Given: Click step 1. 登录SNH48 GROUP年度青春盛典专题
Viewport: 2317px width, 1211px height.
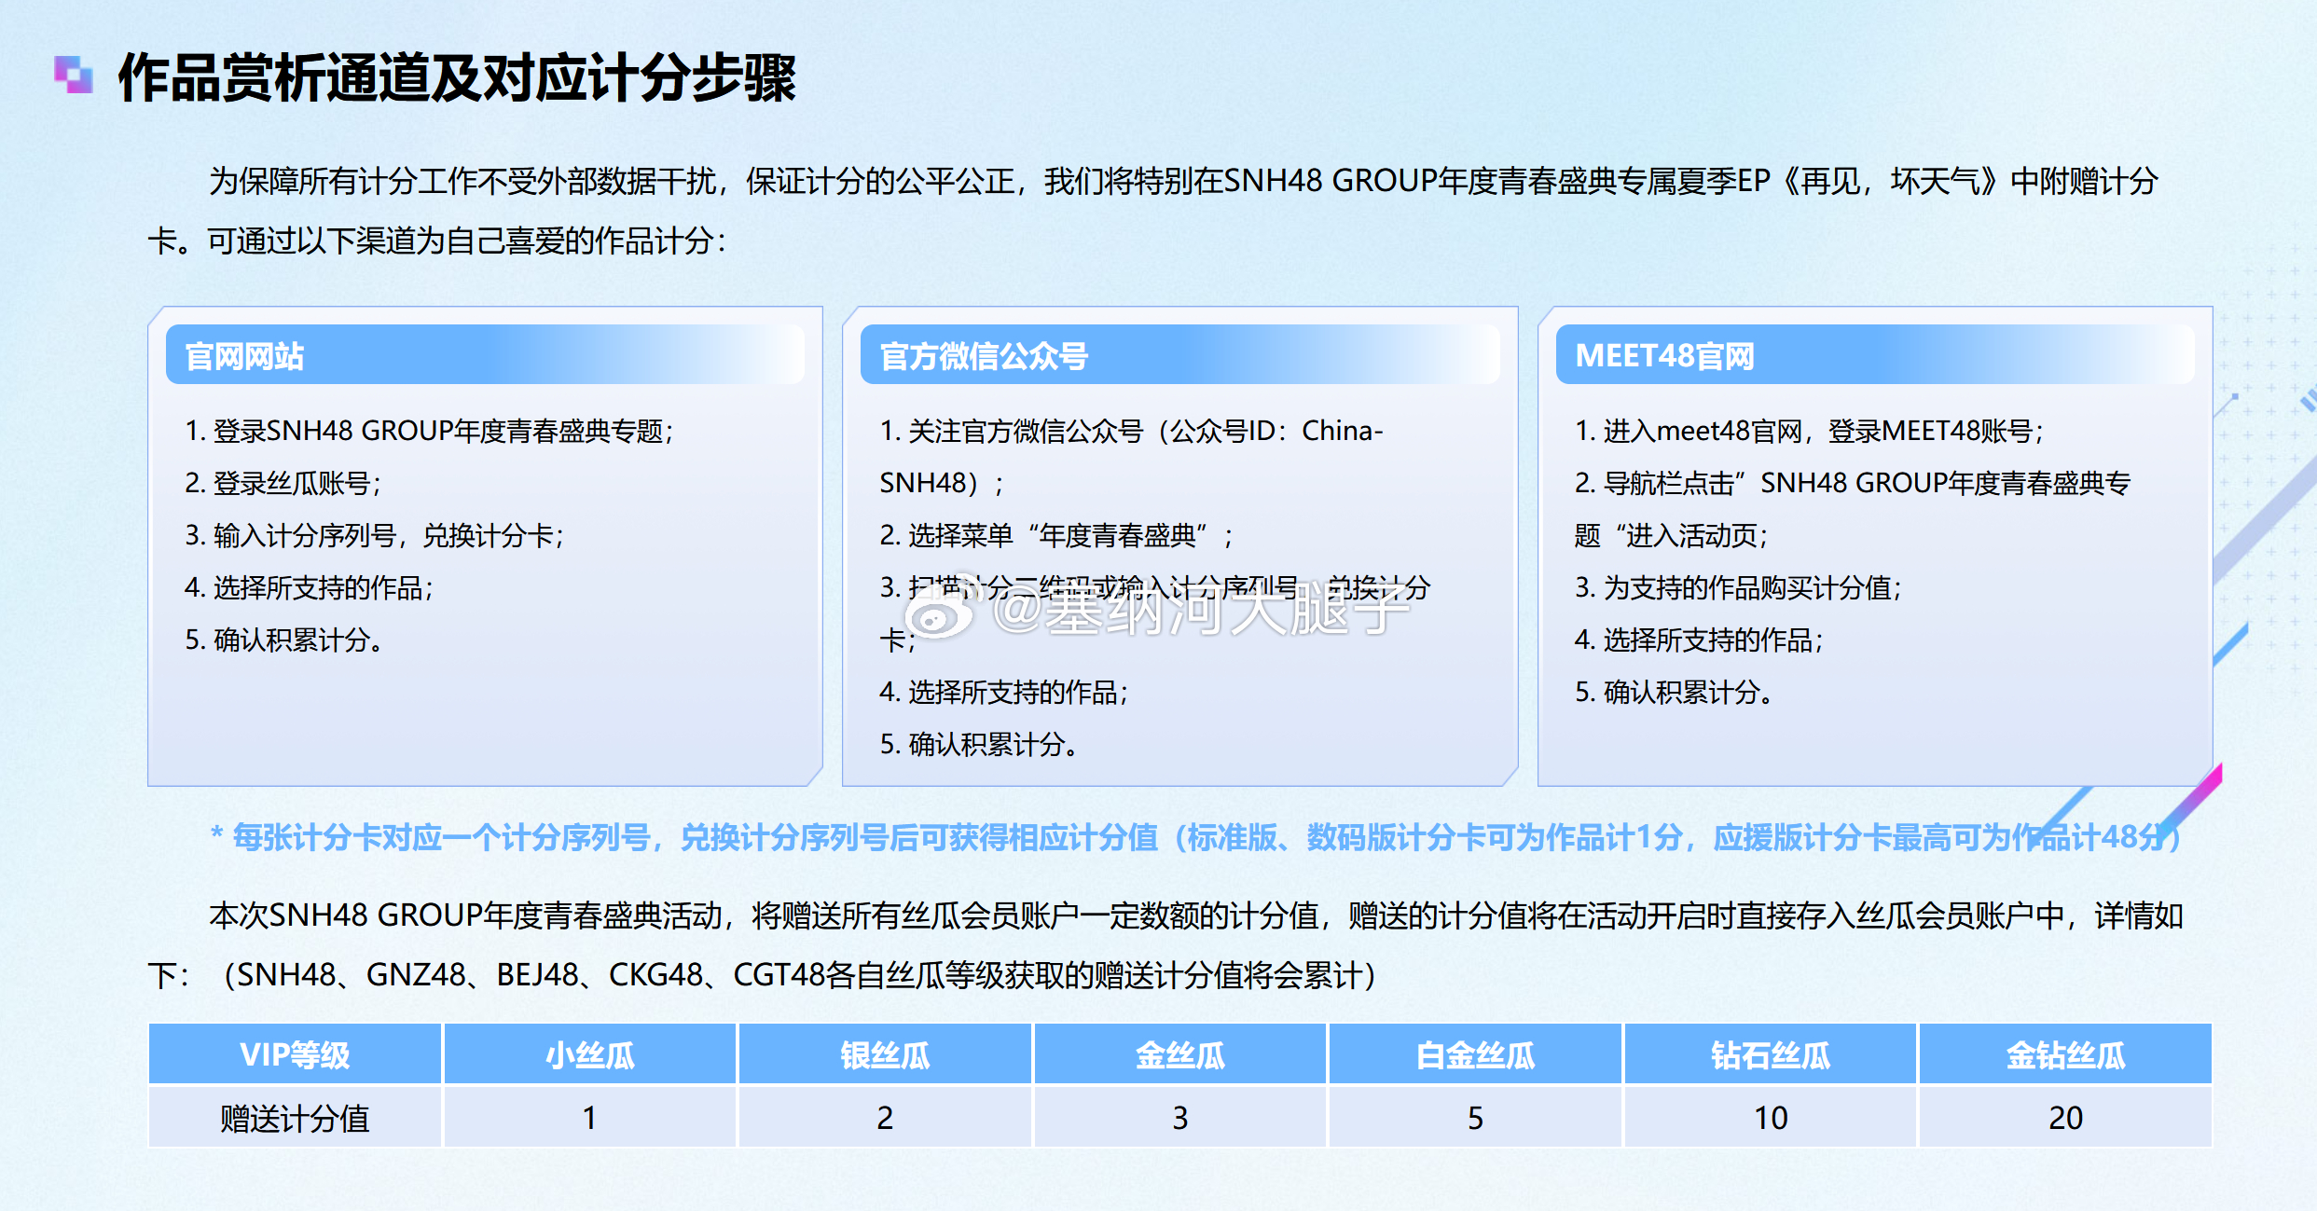Looking at the screenshot, I should (x=429, y=431).
